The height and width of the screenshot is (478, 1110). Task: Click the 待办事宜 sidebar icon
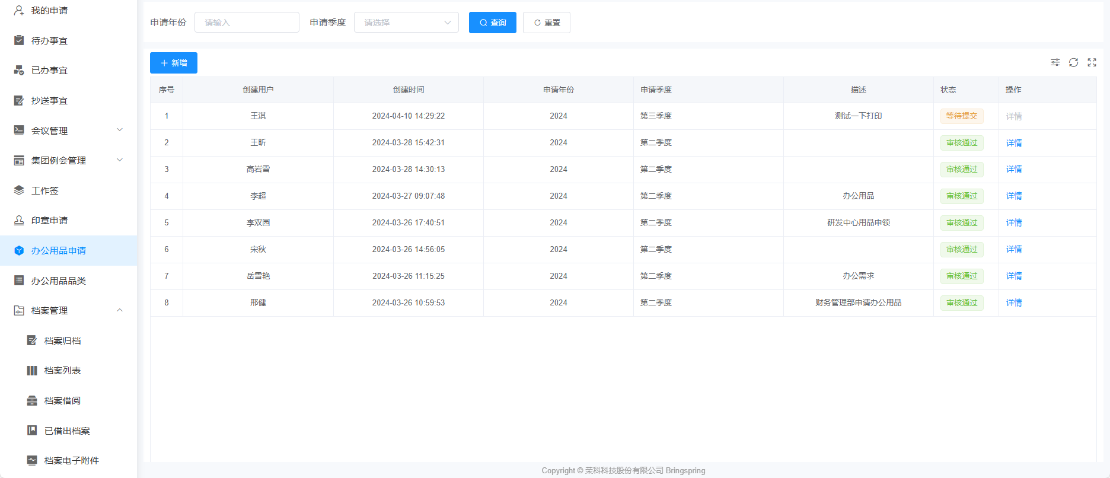click(19, 40)
